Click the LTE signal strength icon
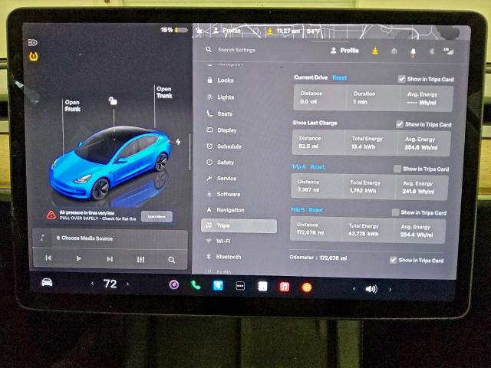491x368 pixels. click(448, 51)
